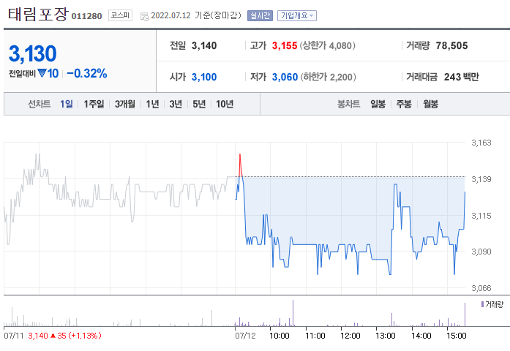Screen dimensions: 510x351
Task: Show the 1년 line chart
Action: [x=152, y=104]
